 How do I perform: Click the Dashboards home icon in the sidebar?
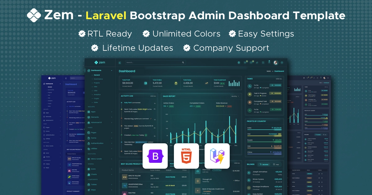(89, 70)
